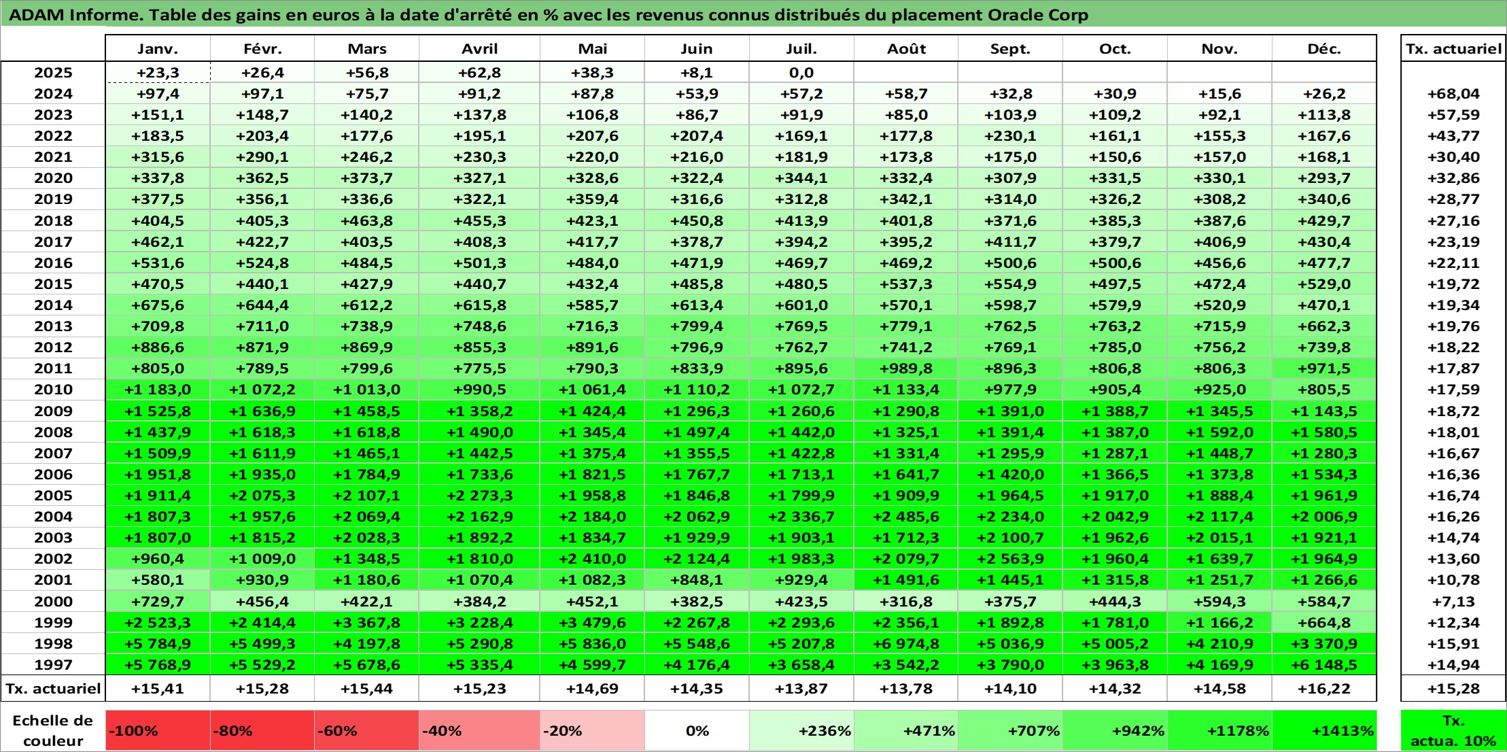Click the +16,22 December actuarial rate

pyautogui.click(x=1324, y=688)
